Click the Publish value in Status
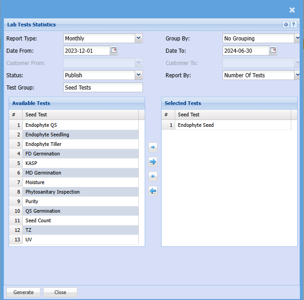This screenshot has height=300, width=304. click(99, 75)
